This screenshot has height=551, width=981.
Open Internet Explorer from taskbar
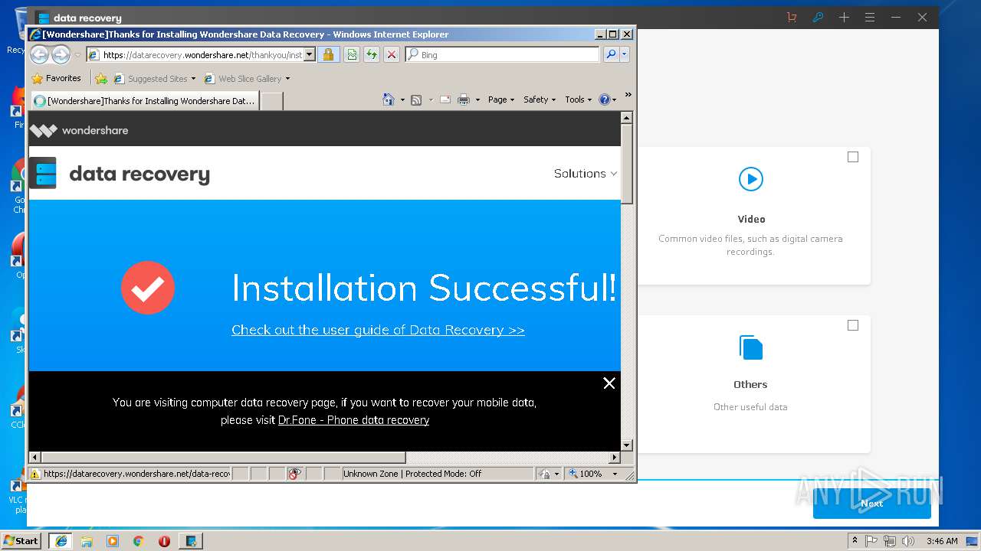pyautogui.click(x=61, y=541)
